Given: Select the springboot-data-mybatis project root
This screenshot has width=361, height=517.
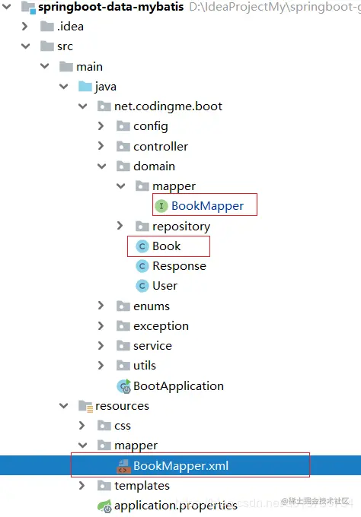Looking at the screenshot, I should (111, 7).
